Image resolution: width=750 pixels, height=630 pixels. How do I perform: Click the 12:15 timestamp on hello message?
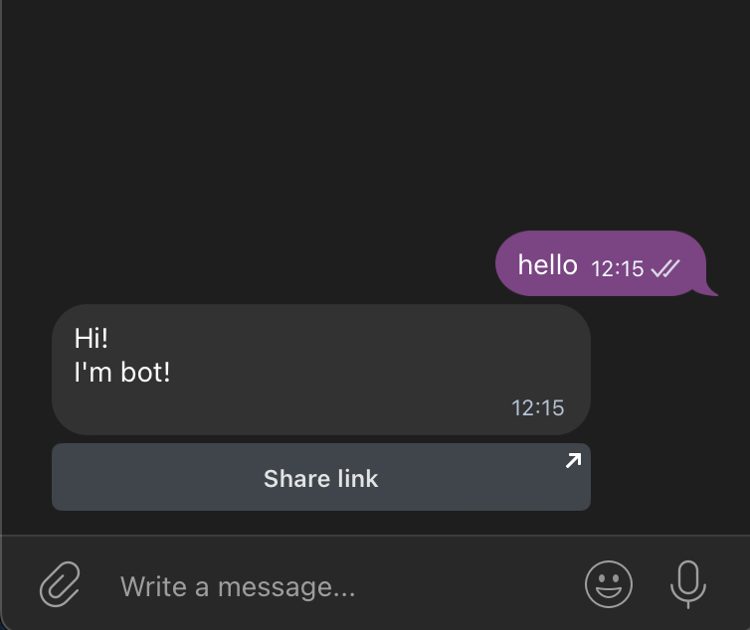(618, 268)
